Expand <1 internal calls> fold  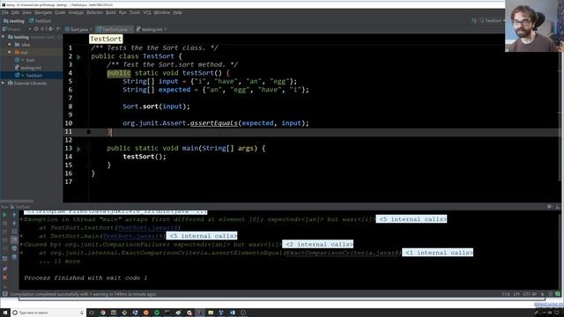438,253
